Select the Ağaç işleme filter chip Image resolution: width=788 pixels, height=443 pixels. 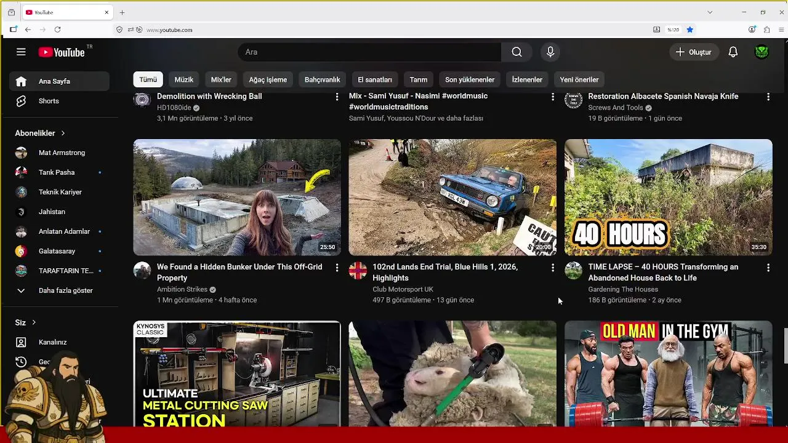point(268,79)
